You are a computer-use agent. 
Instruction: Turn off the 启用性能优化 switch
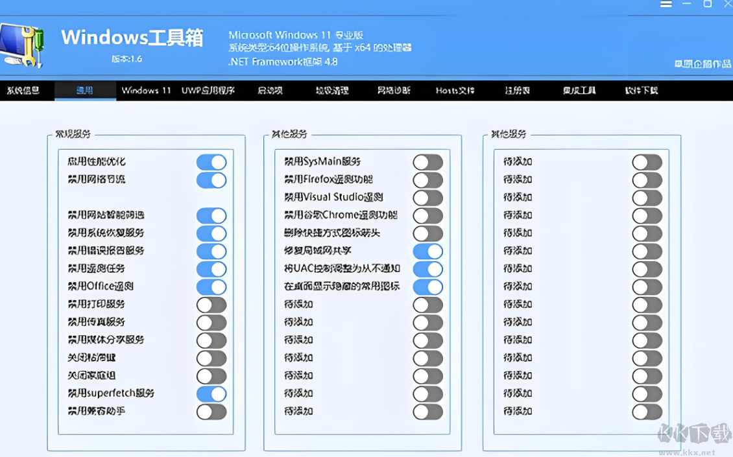[211, 162]
